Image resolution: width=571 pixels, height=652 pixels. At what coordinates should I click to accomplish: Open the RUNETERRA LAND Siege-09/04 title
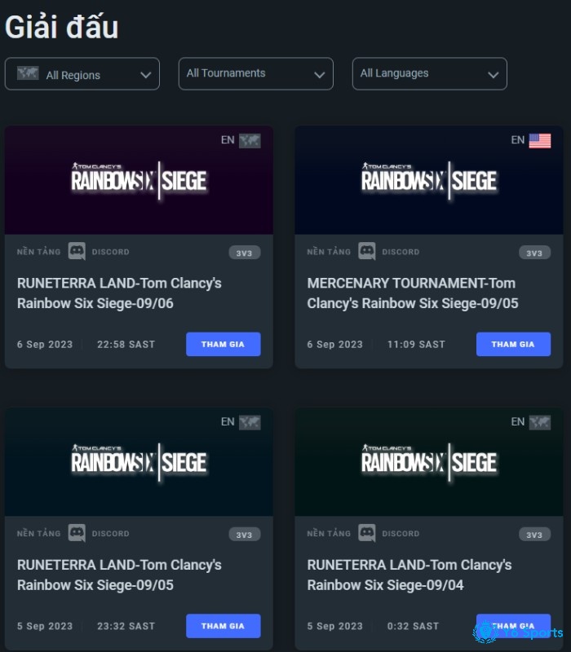[x=409, y=575]
